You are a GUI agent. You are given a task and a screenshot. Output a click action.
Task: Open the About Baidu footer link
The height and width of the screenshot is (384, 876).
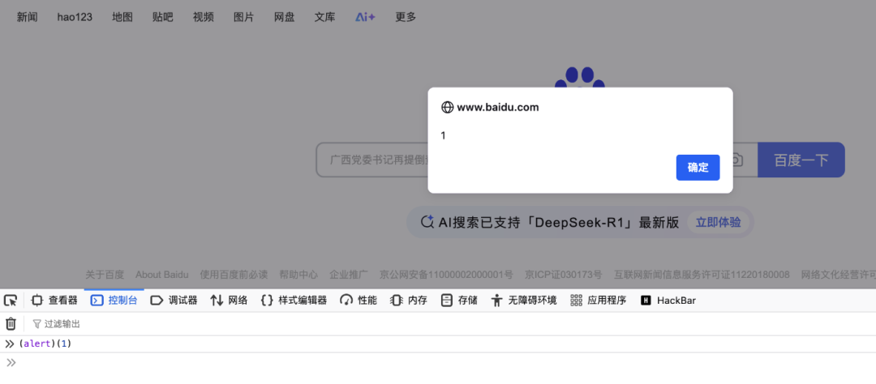click(162, 275)
